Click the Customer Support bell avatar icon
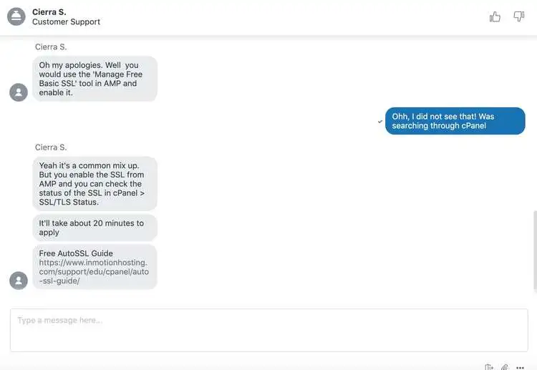The width and height of the screenshot is (537, 370). coord(16,16)
